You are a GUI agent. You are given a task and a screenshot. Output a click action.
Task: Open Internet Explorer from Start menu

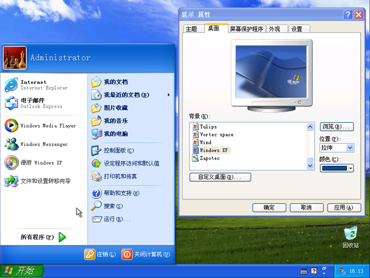pos(11,85)
